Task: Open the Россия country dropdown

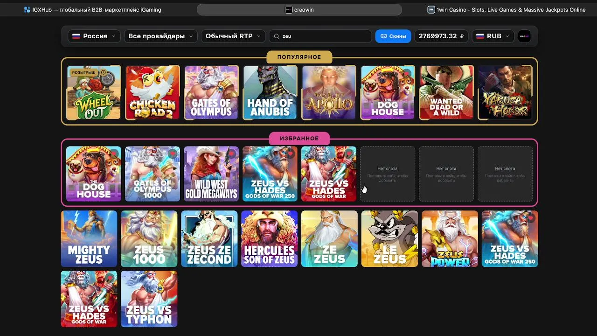Action: (x=94, y=36)
